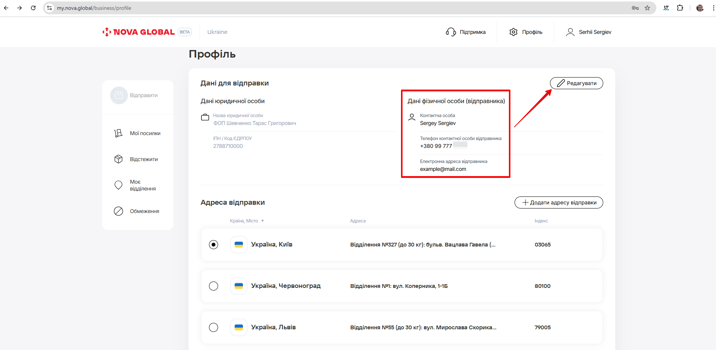Click the Обмеження prohibited icon

[118, 211]
